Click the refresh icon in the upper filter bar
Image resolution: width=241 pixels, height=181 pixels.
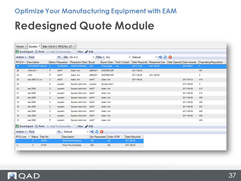(165, 57)
